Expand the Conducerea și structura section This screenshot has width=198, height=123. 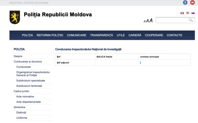tap(28, 61)
